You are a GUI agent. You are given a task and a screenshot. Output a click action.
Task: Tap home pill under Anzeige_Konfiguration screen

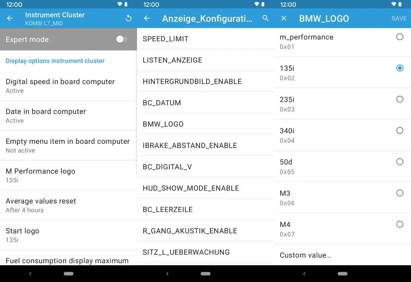(205, 274)
